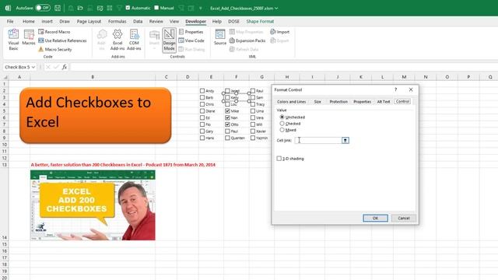Open the Macros list

click(29, 37)
